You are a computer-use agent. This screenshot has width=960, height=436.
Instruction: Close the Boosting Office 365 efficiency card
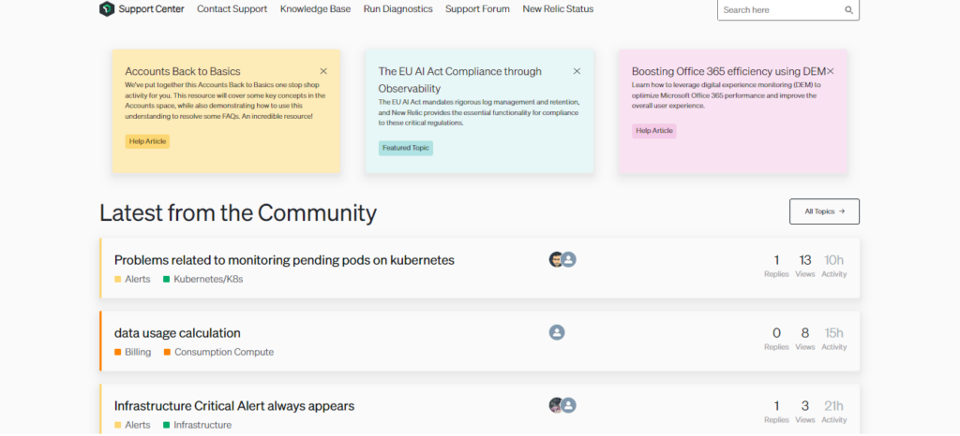point(831,71)
